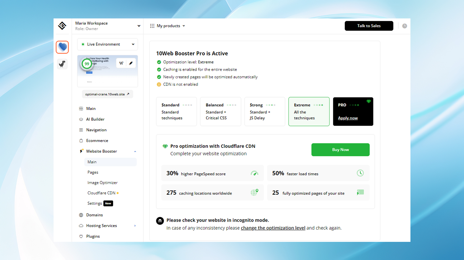This screenshot has height=260, width=464.
Task: Click the 10Web logo at top left
Action: pos(62,26)
